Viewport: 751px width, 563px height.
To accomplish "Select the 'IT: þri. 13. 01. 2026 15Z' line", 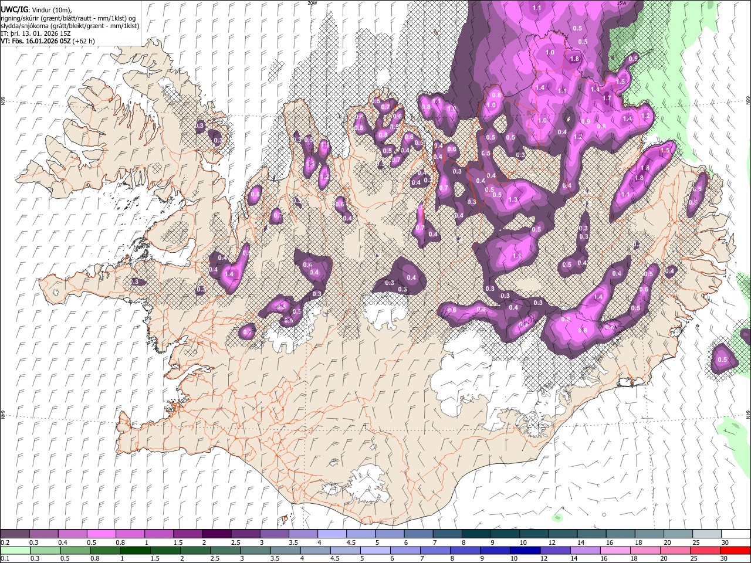I will (36, 33).
